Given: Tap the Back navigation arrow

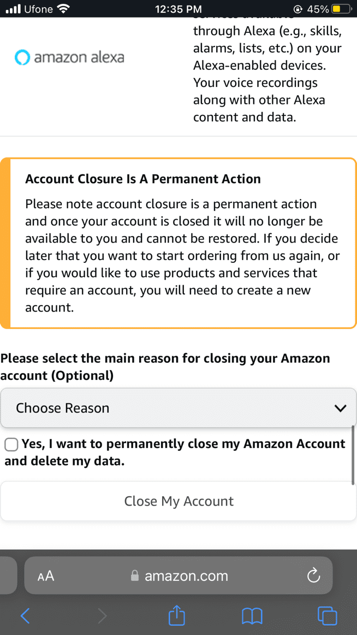Looking at the screenshot, I should pos(25,615).
